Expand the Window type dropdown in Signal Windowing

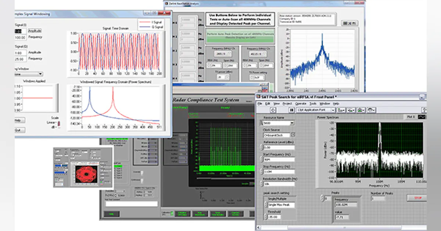click(x=40, y=74)
